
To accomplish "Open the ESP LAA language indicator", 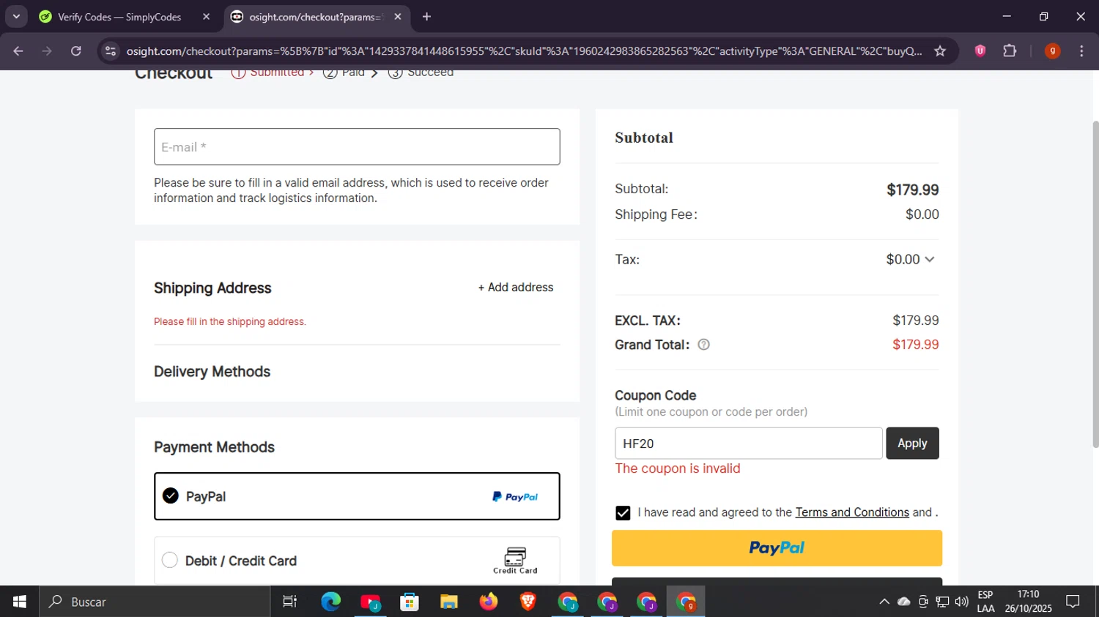I will [985, 602].
